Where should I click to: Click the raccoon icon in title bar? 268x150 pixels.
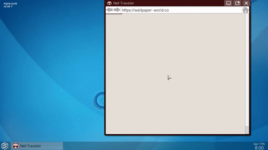point(109,3)
